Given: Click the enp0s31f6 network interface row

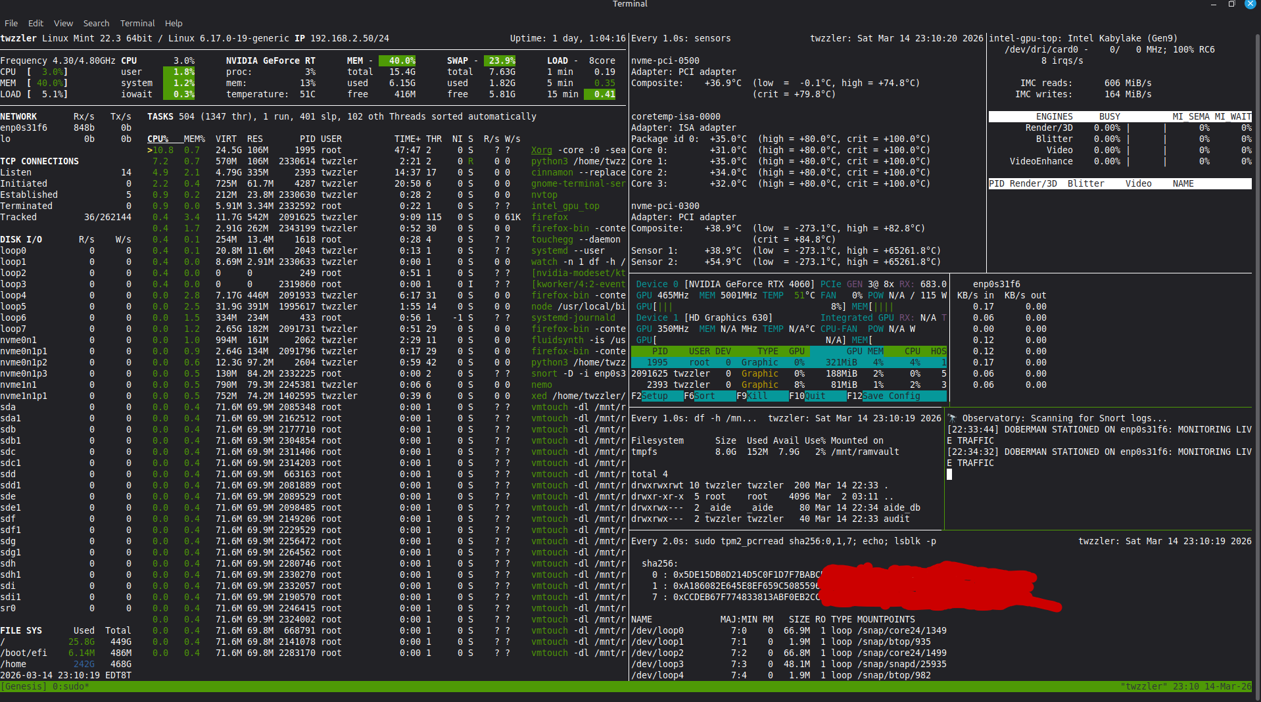Looking at the screenshot, I should tap(66, 128).
